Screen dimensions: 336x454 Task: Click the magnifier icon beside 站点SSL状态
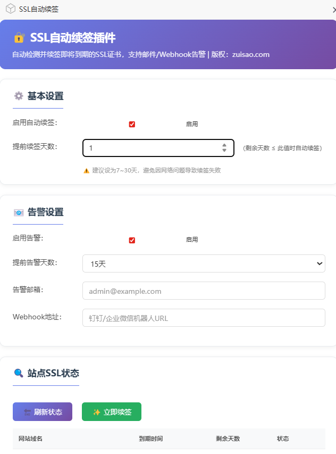click(19, 373)
